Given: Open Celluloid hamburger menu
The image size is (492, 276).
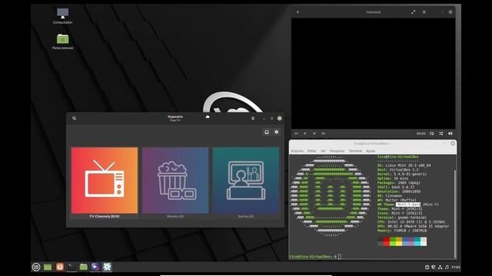Looking at the screenshot, I should 424,12.
